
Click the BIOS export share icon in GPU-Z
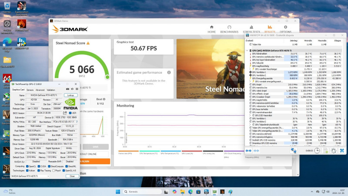[x=65, y=113]
